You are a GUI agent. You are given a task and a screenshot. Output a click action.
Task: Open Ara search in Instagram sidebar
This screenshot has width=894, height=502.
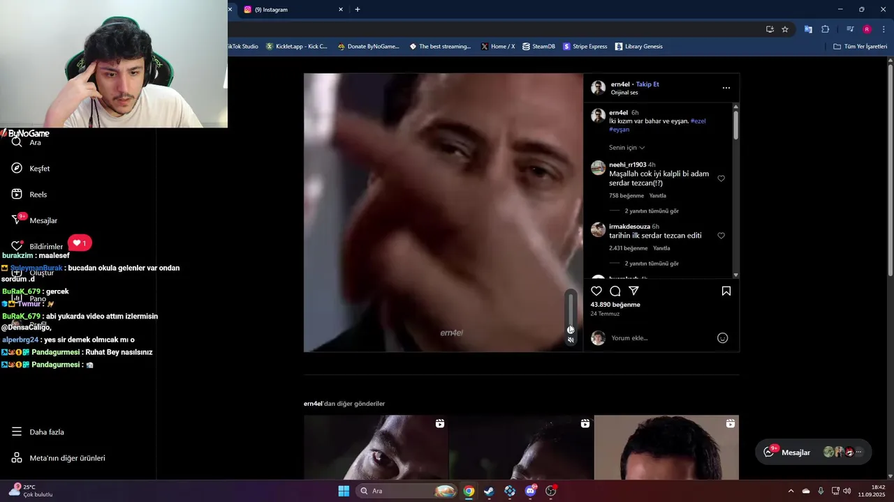[x=27, y=142]
